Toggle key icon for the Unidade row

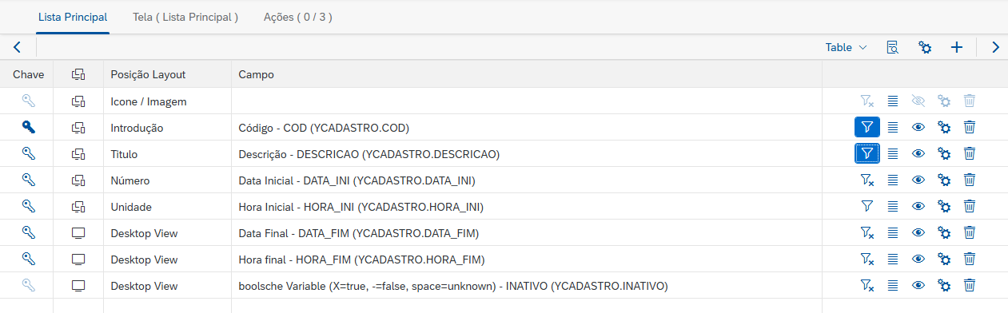28,206
